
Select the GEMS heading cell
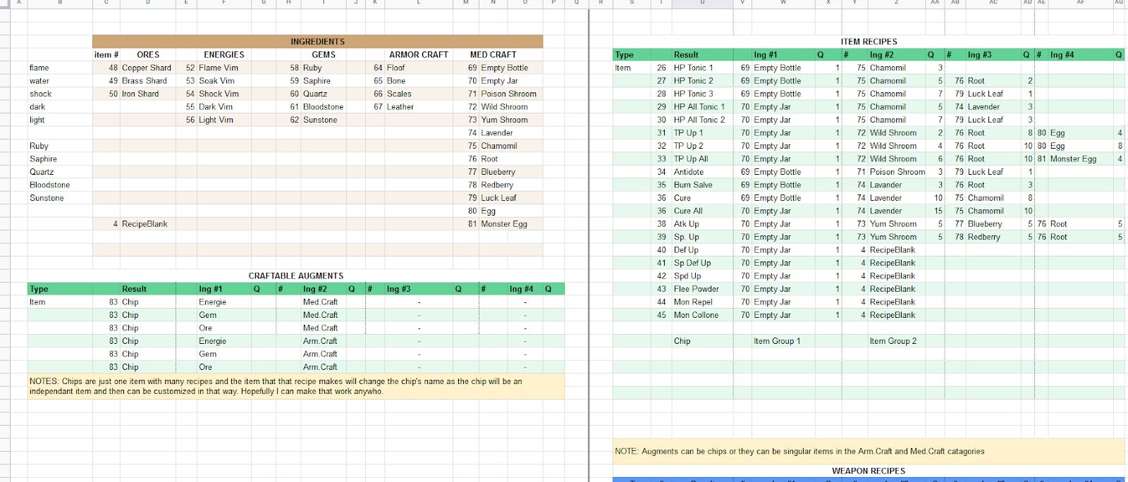click(x=324, y=54)
